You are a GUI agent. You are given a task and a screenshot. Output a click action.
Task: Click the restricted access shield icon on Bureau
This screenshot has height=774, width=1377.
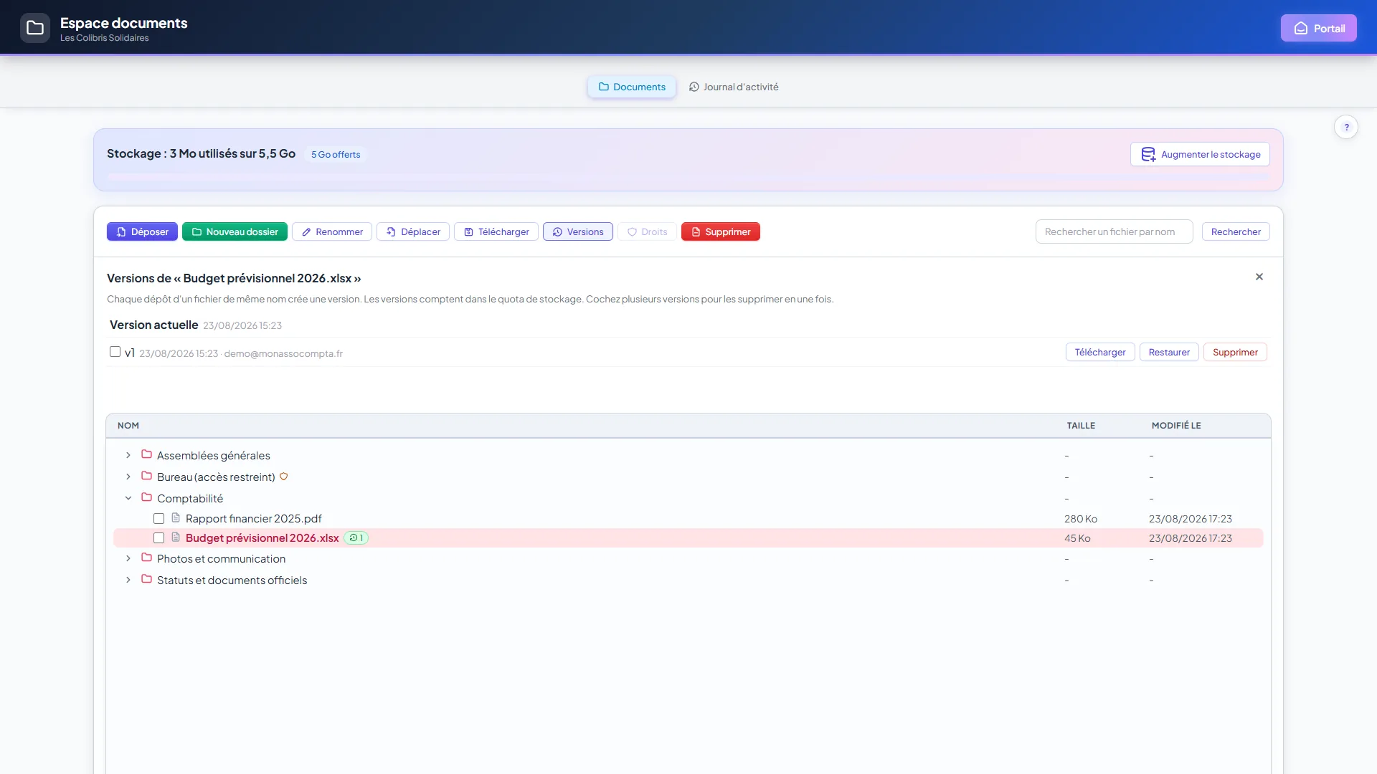(x=283, y=477)
